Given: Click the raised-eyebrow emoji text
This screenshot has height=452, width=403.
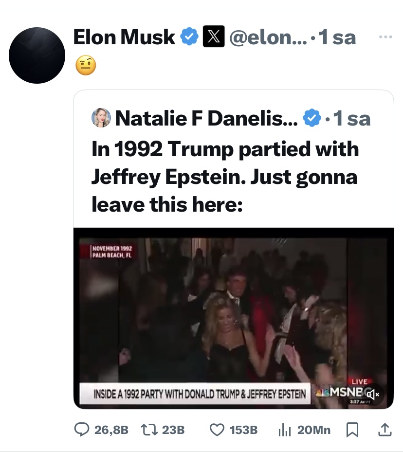Looking at the screenshot, I should pyautogui.click(x=85, y=65).
